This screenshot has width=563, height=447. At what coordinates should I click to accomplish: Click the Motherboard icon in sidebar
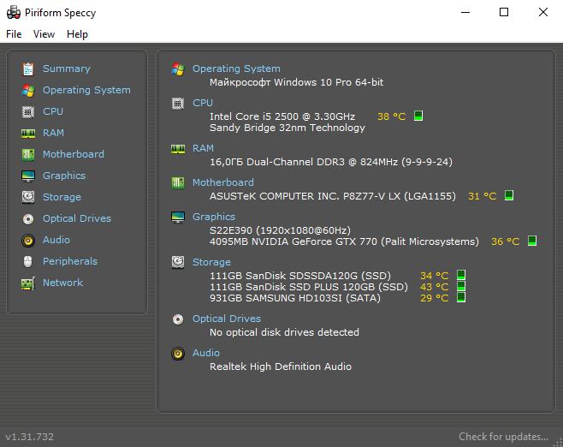click(x=28, y=155)
